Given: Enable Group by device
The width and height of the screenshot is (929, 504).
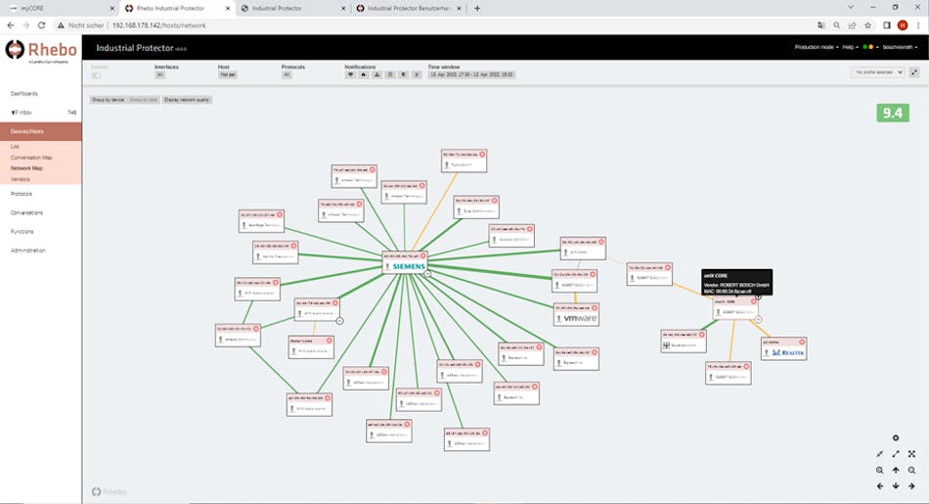Looking at the screenshot, I should point(108,100).
